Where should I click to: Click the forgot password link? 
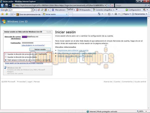[x=33, y=45]
